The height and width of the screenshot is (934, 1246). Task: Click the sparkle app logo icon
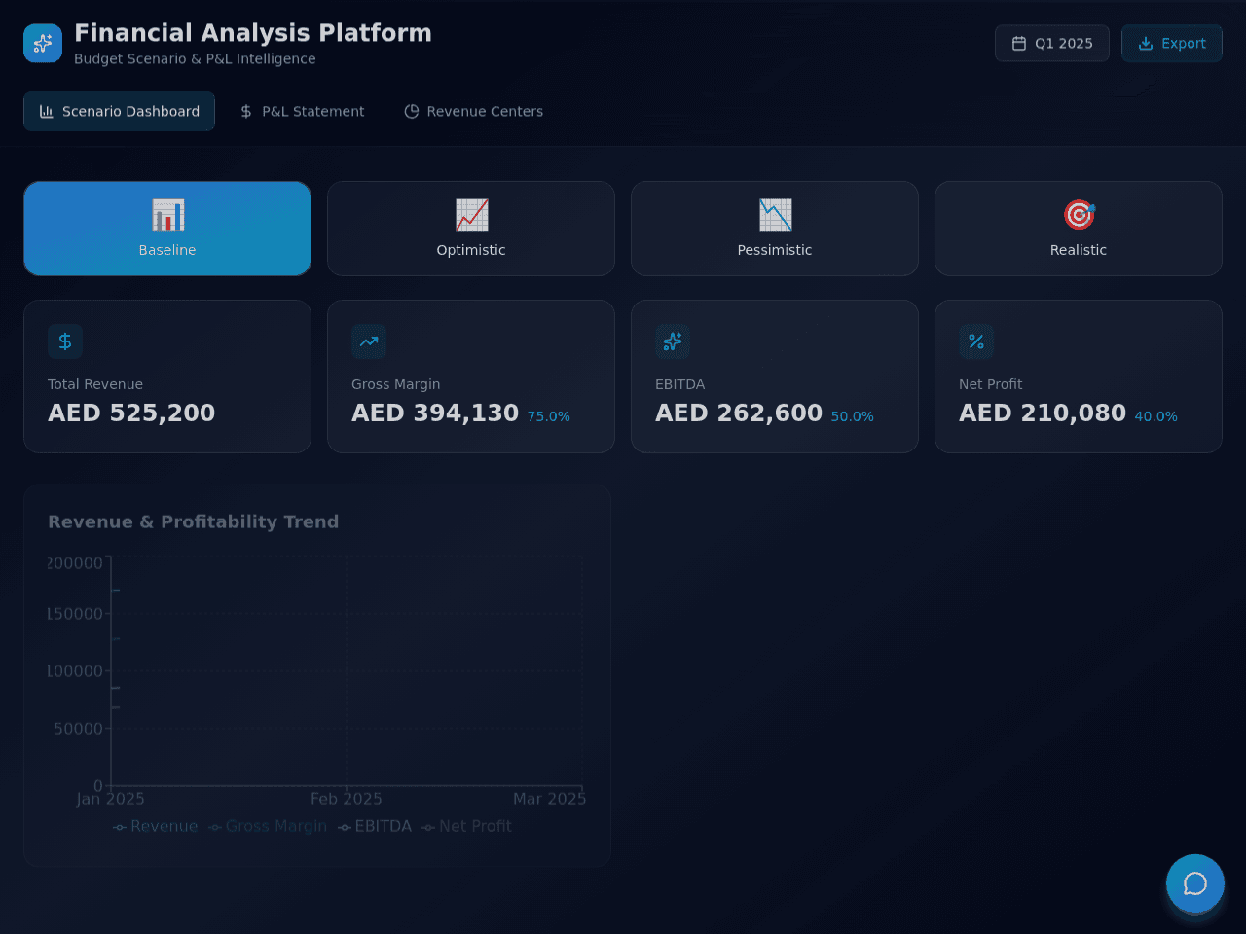click(43, 44)
